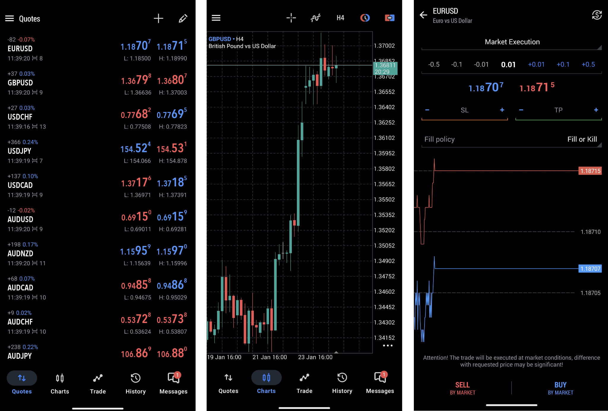Select the USDJPY quote row
Image resolution: width=608 pixels, height=411 pixels.
97,151
